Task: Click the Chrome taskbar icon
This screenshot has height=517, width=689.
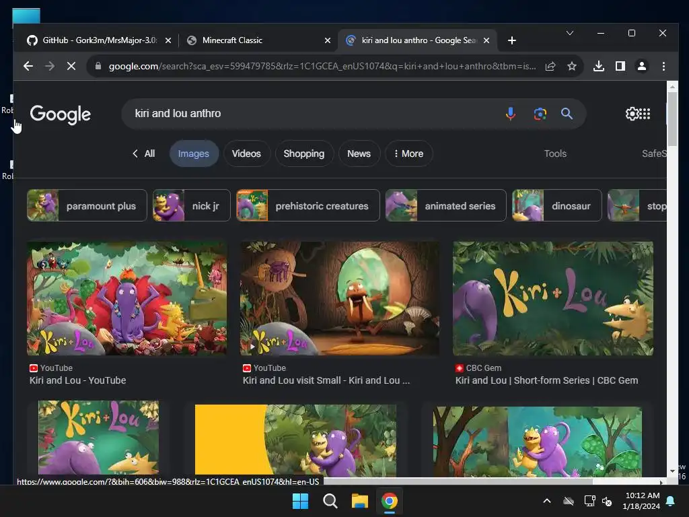Action: [390, 501]
